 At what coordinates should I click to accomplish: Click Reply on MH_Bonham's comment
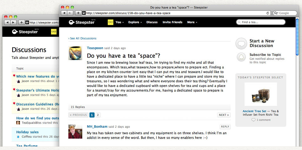[x=225, y=127]
